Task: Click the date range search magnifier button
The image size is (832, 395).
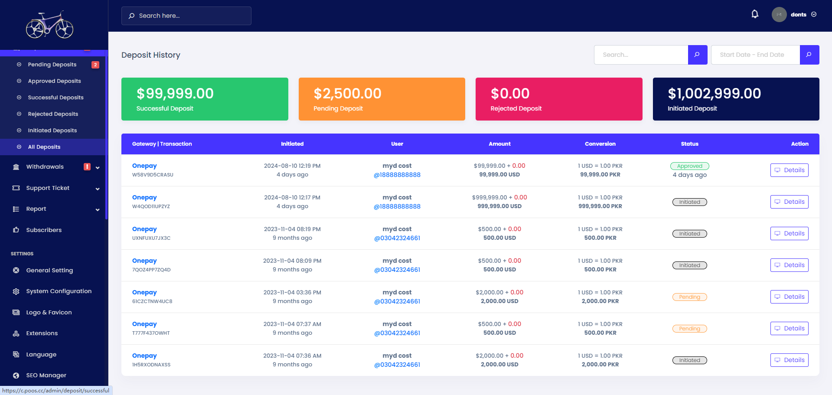Action: click(809, 55)
